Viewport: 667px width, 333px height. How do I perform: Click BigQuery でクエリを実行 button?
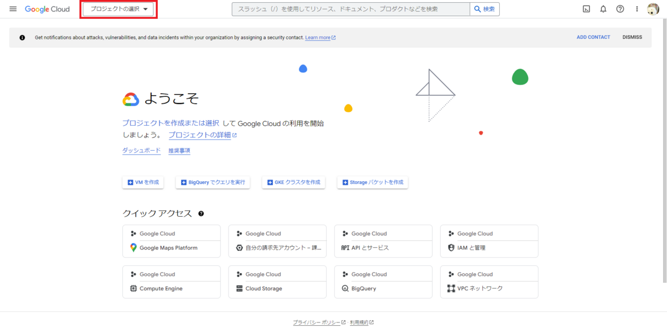213,182
